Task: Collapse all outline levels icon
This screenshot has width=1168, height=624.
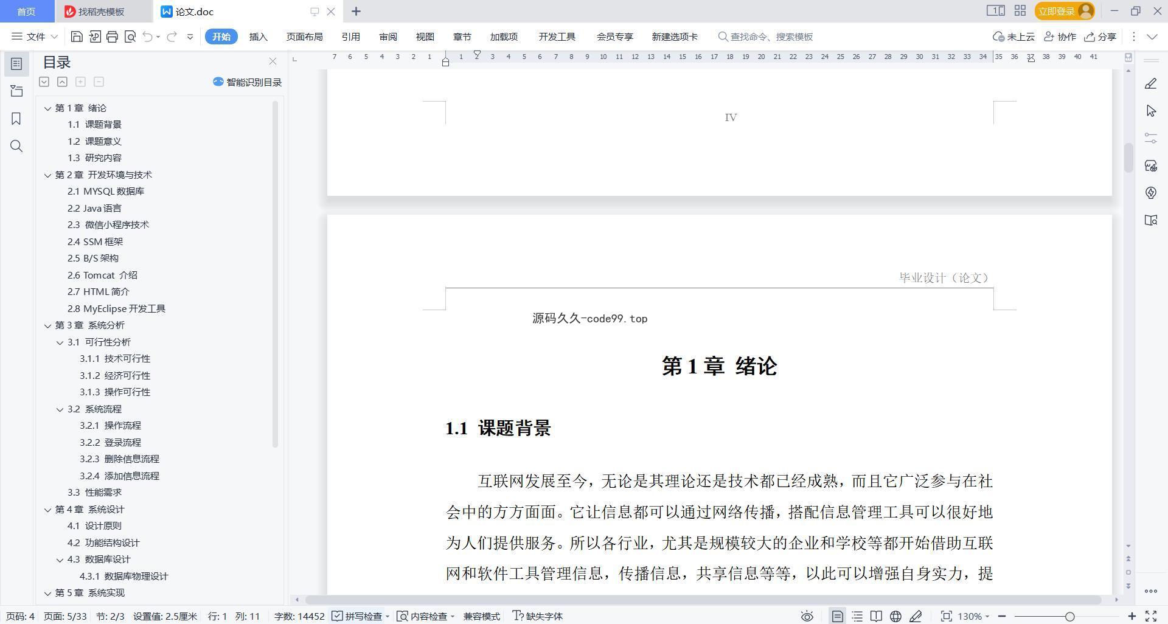Action: (62, 81)
